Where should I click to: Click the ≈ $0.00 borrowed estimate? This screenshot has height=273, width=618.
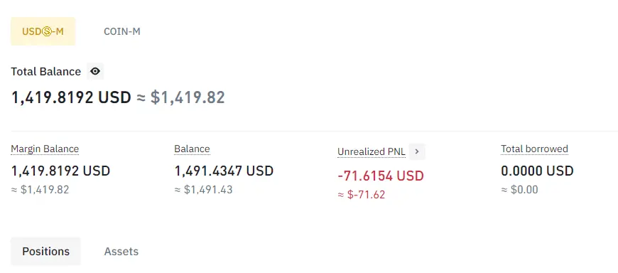(x=519, y=190)
